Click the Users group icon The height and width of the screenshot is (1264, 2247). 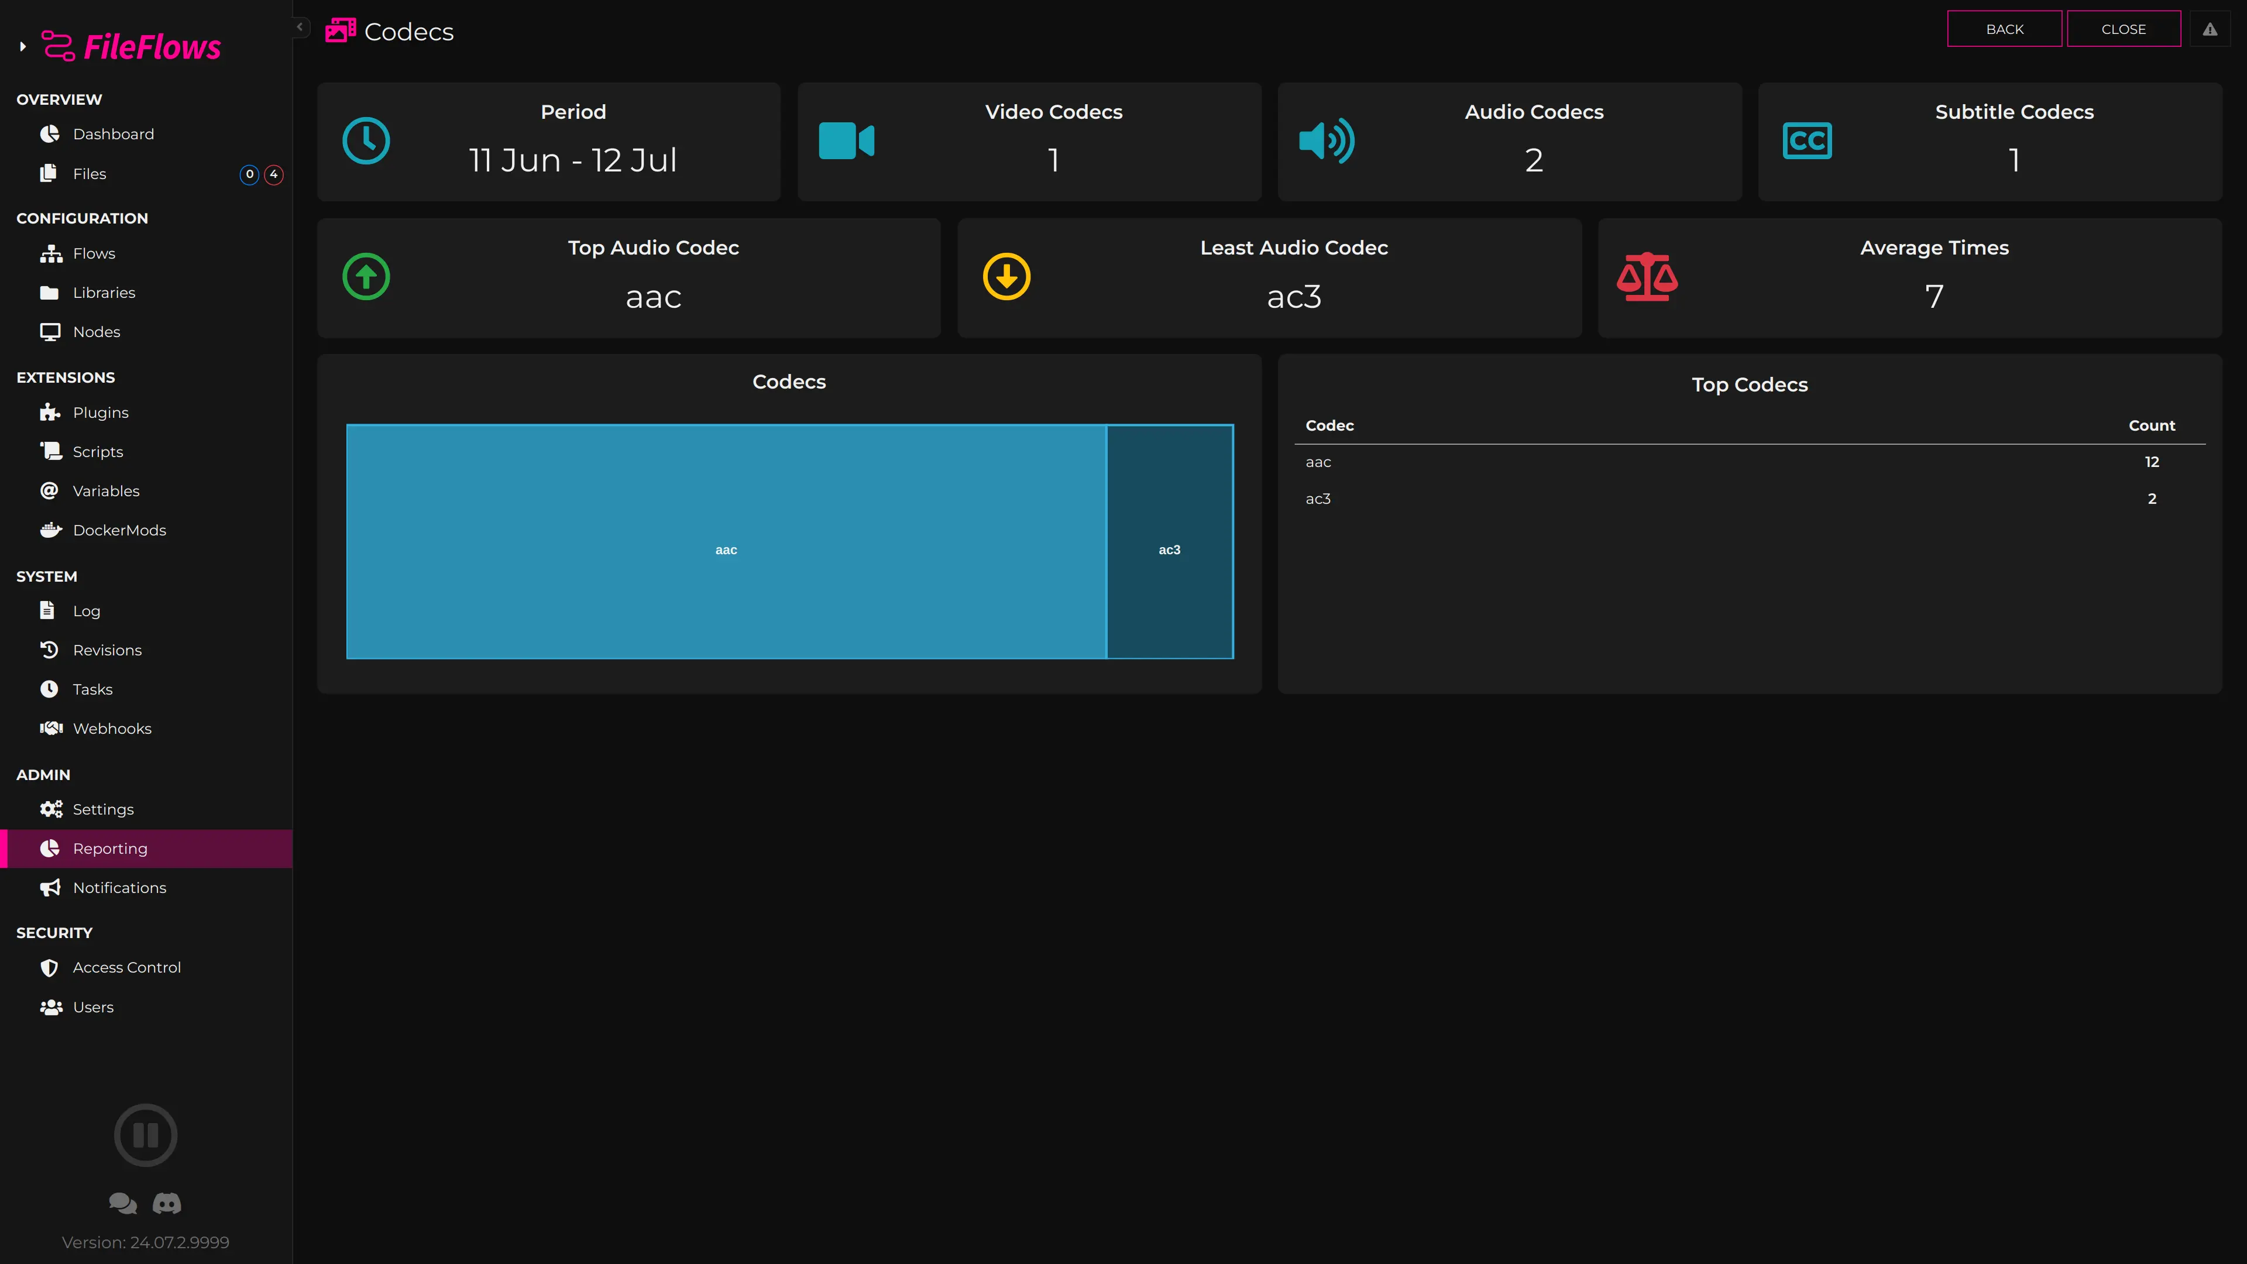click(x=51, y=1007)
